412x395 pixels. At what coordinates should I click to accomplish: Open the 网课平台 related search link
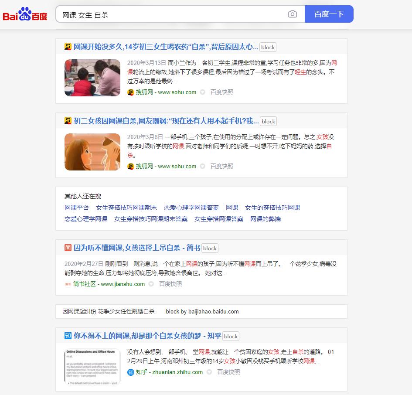77,208
